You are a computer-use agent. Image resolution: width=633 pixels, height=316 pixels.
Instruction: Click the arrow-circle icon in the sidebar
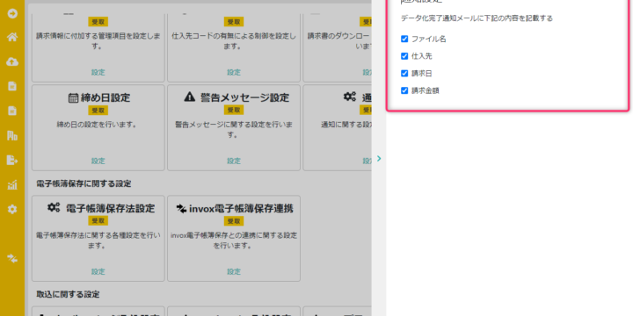click(x=12, y=13)
